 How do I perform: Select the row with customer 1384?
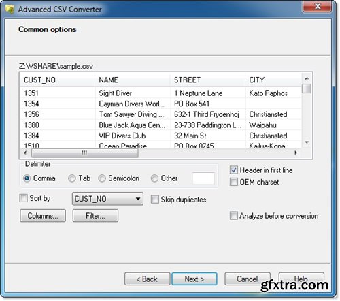pyautogui.click(x=161, y=136)
